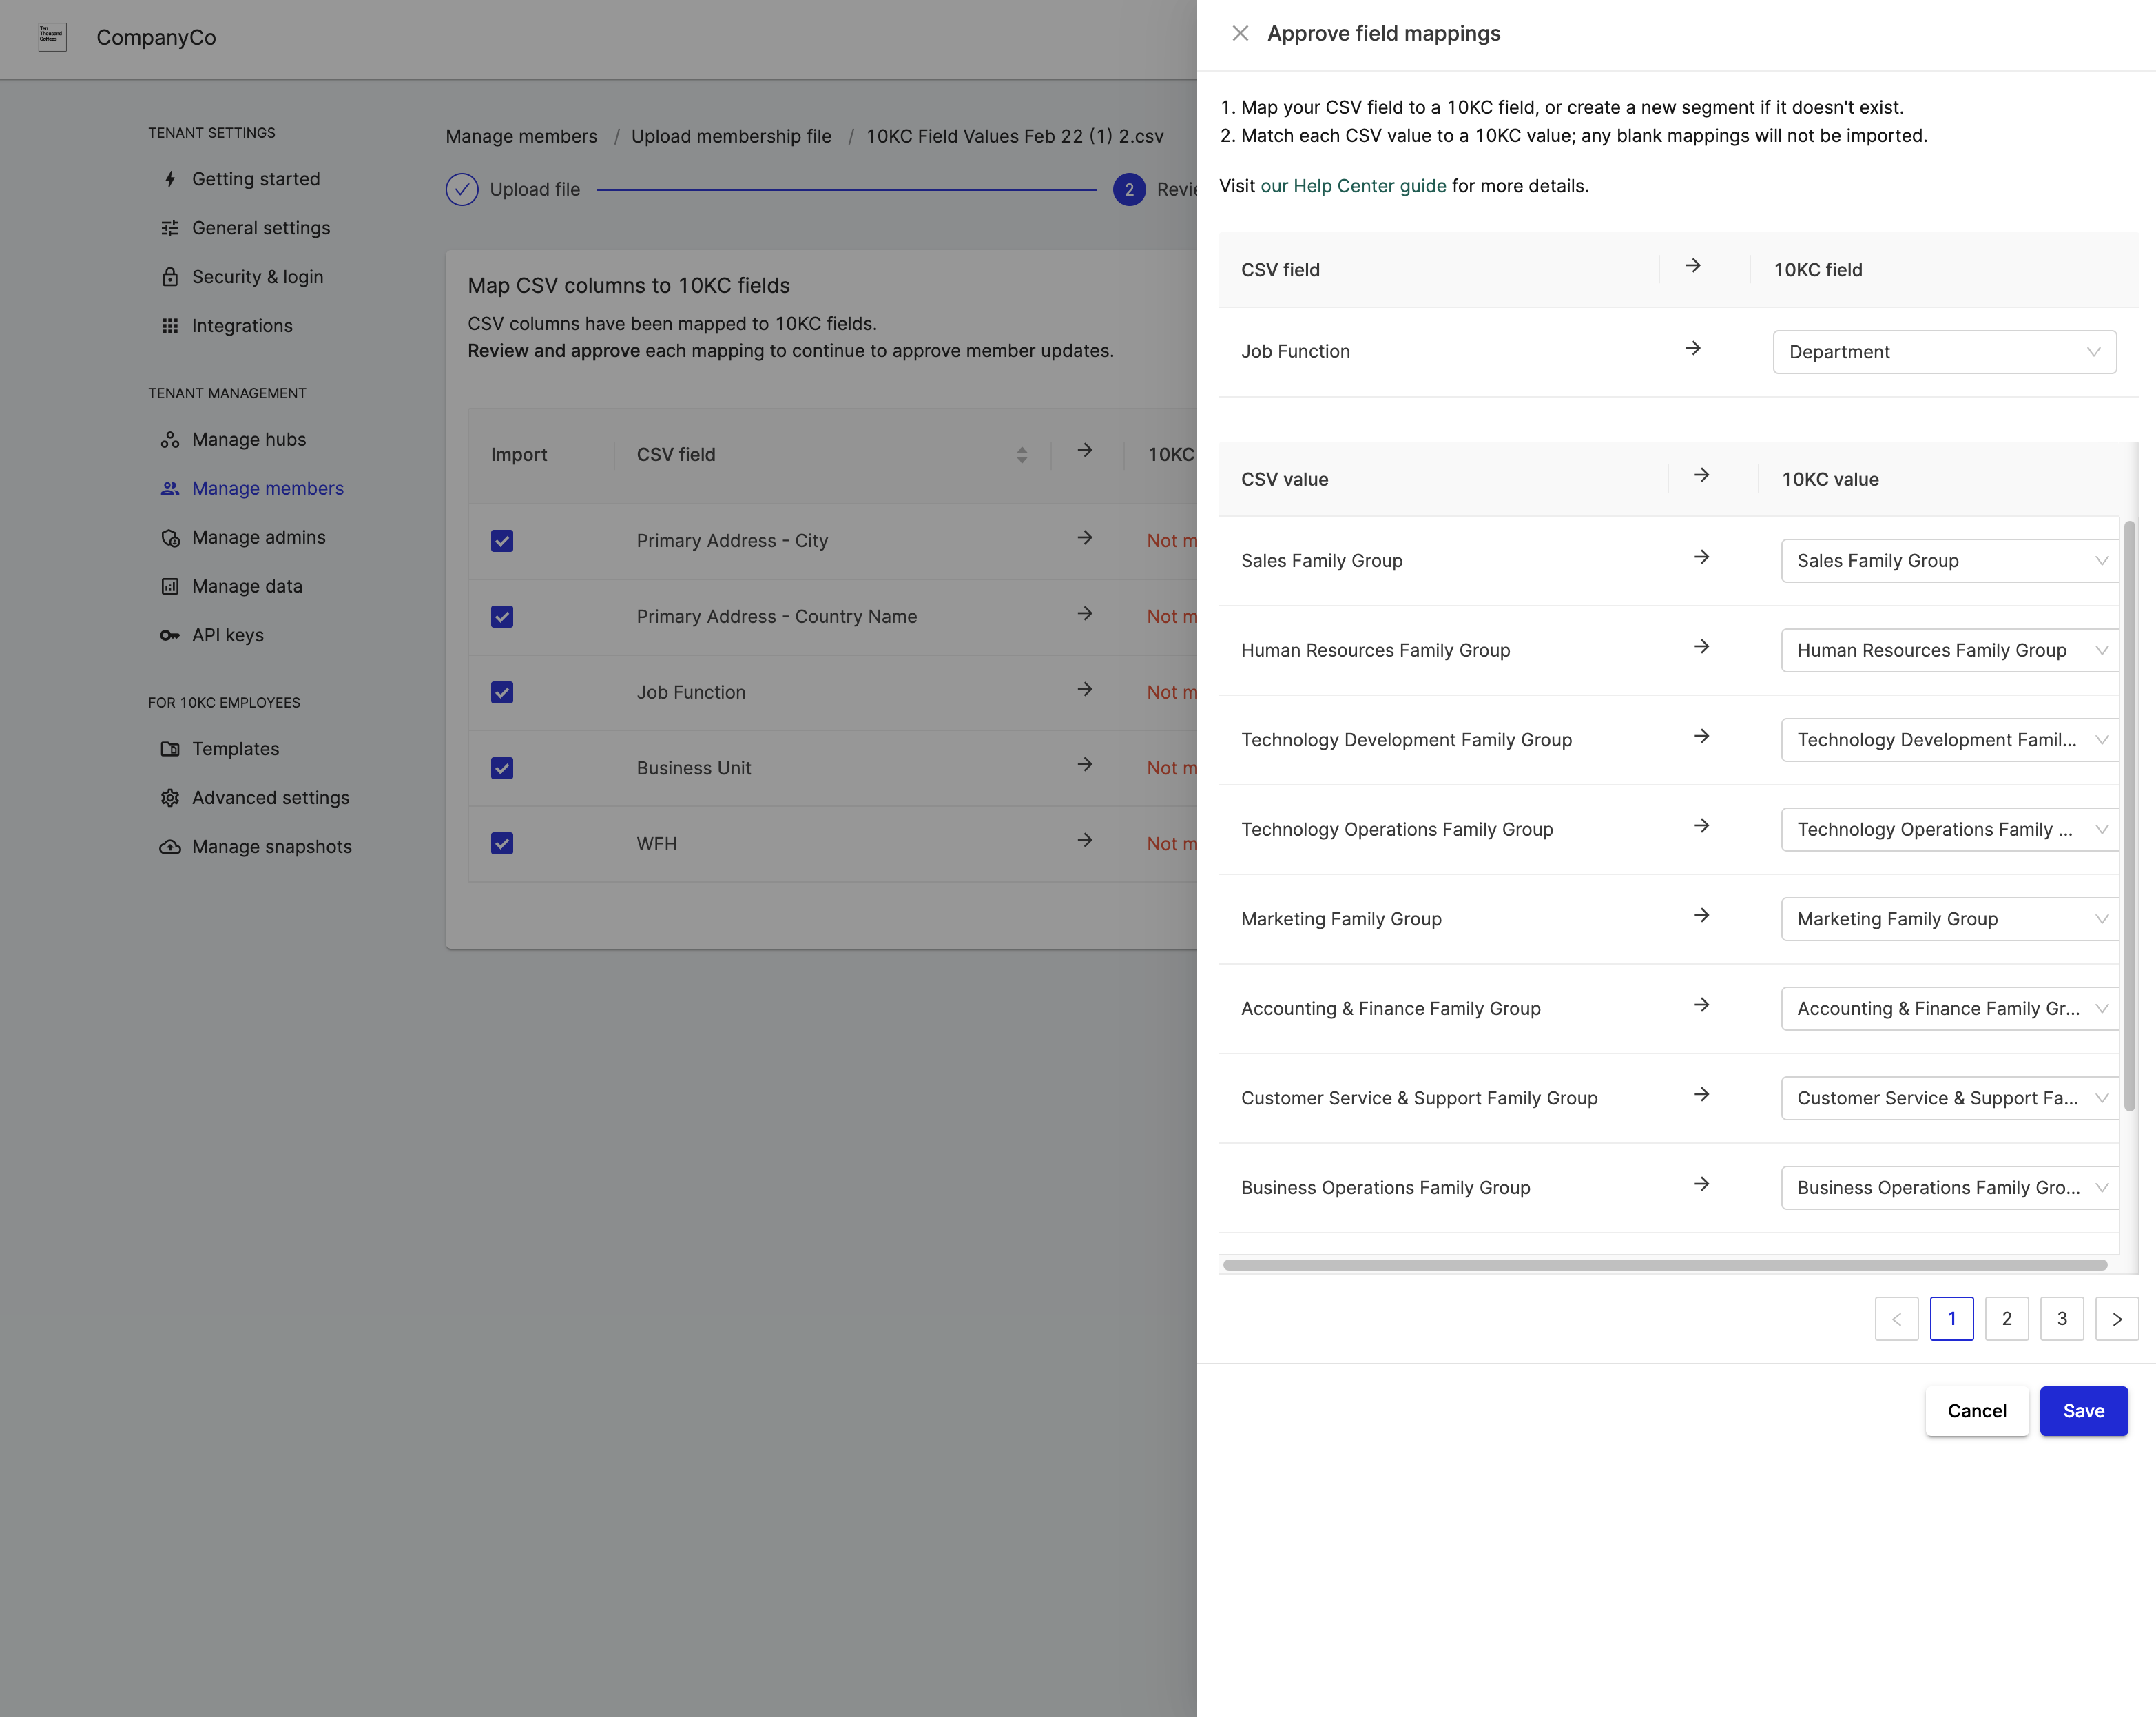The image size is (2156, 1717).
Task: Open Getting started in sidebar
Action: [x=255, y=179]
